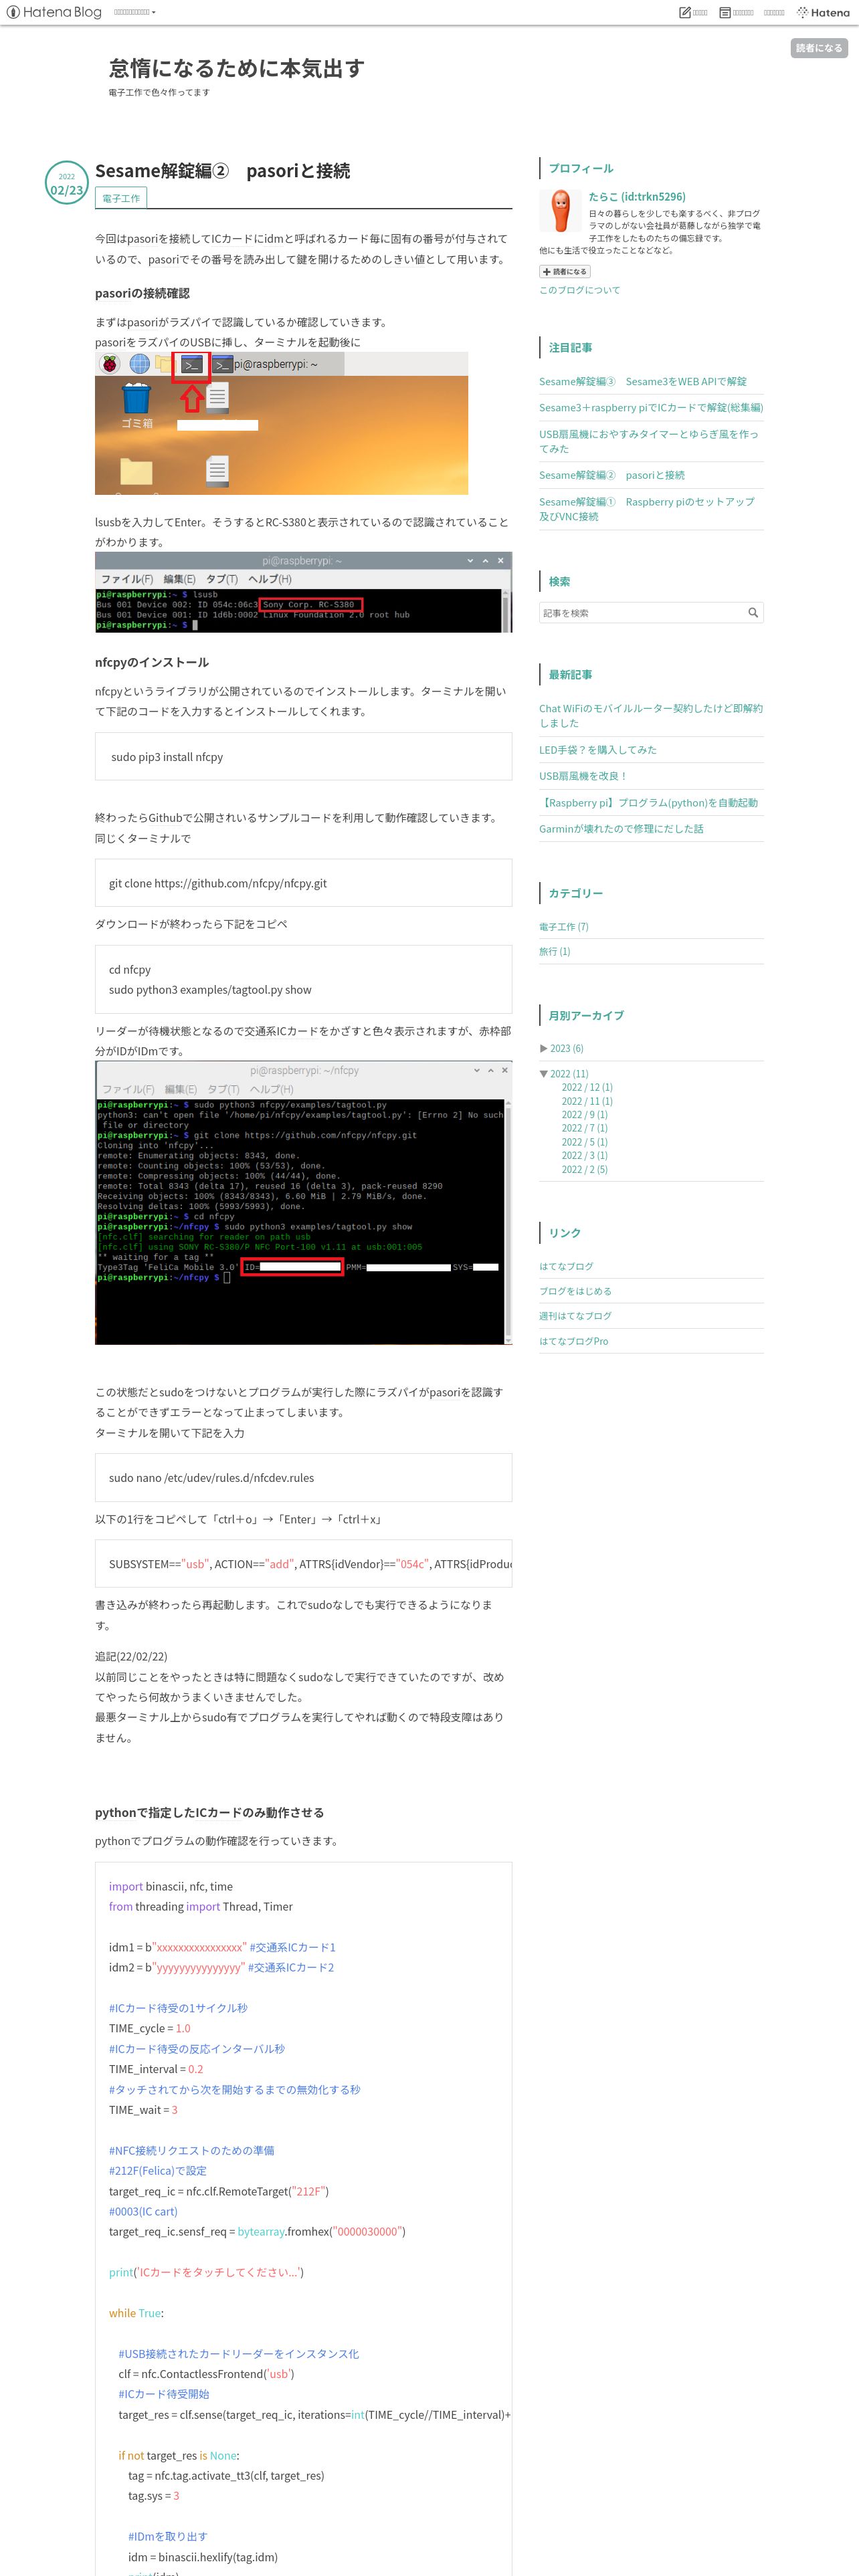Open archive month 2022 / 11 (1)
The width and height of the screenshot is (859, 2576).
587,1101
